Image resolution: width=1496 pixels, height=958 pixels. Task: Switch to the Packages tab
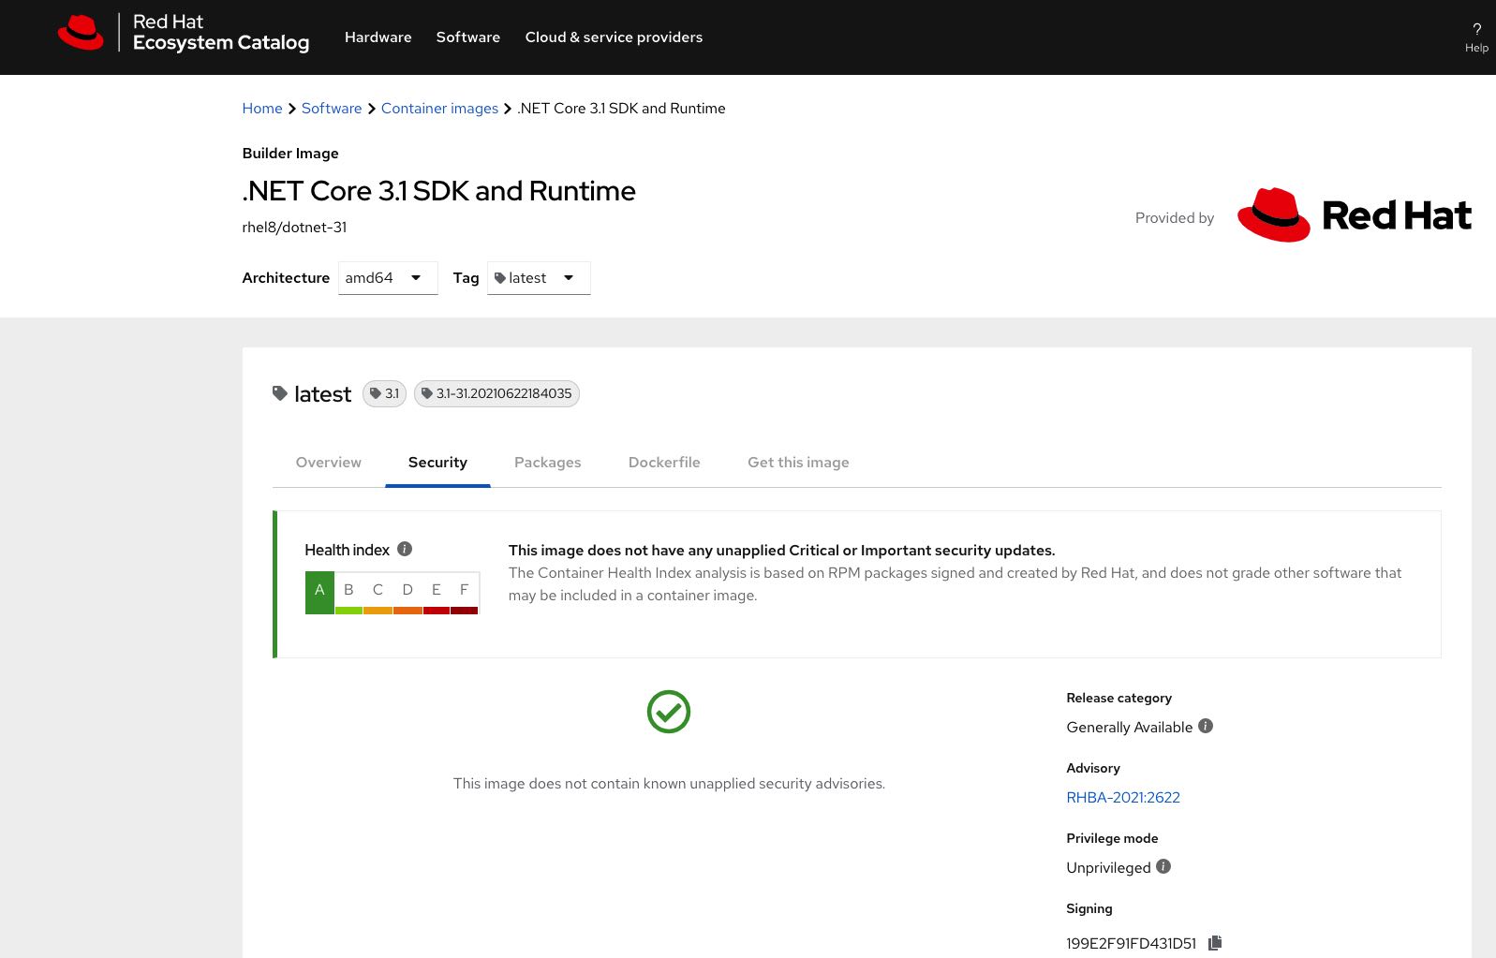coord(547,463)
